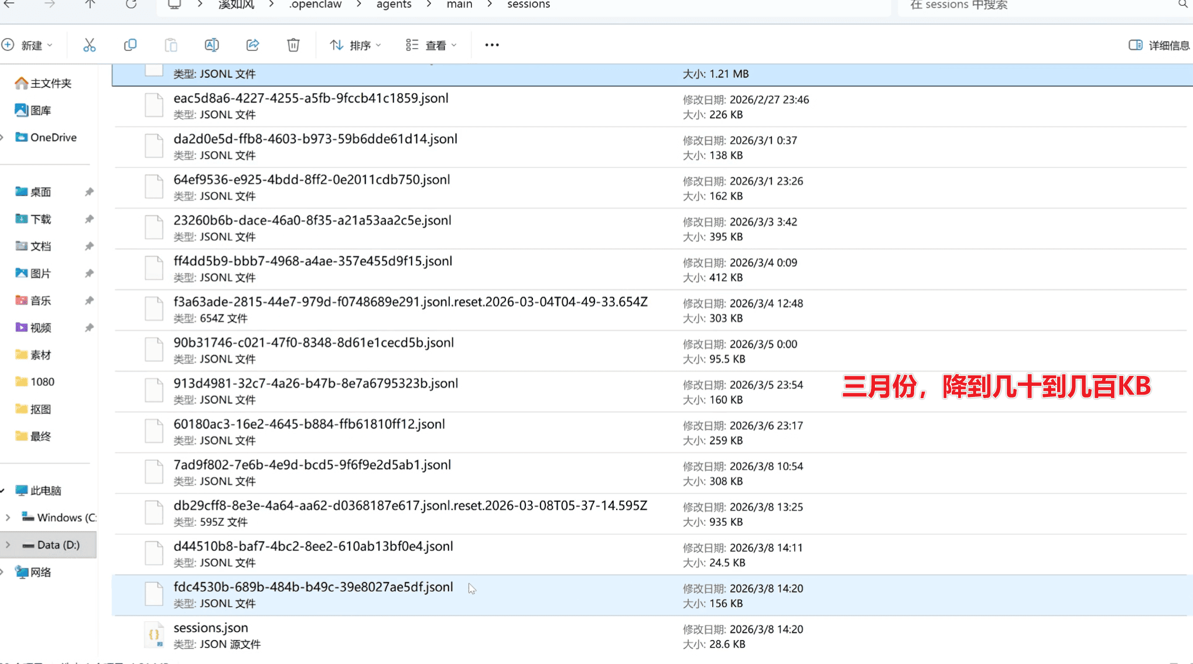Click the Copy icon
The image size is (1193, 664).
130,45
